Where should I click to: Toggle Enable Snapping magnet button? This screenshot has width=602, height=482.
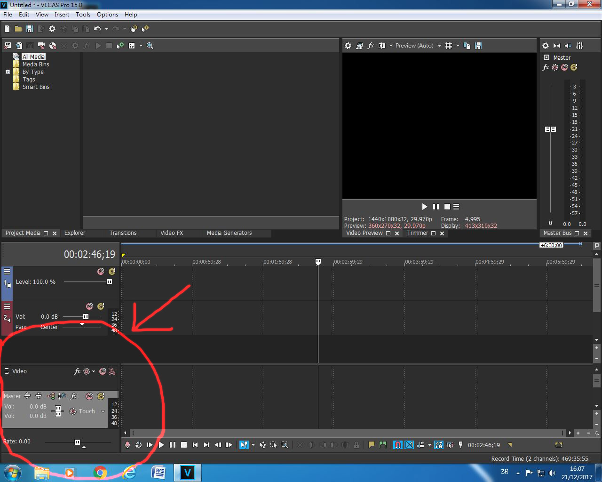[x=397, y=445]
